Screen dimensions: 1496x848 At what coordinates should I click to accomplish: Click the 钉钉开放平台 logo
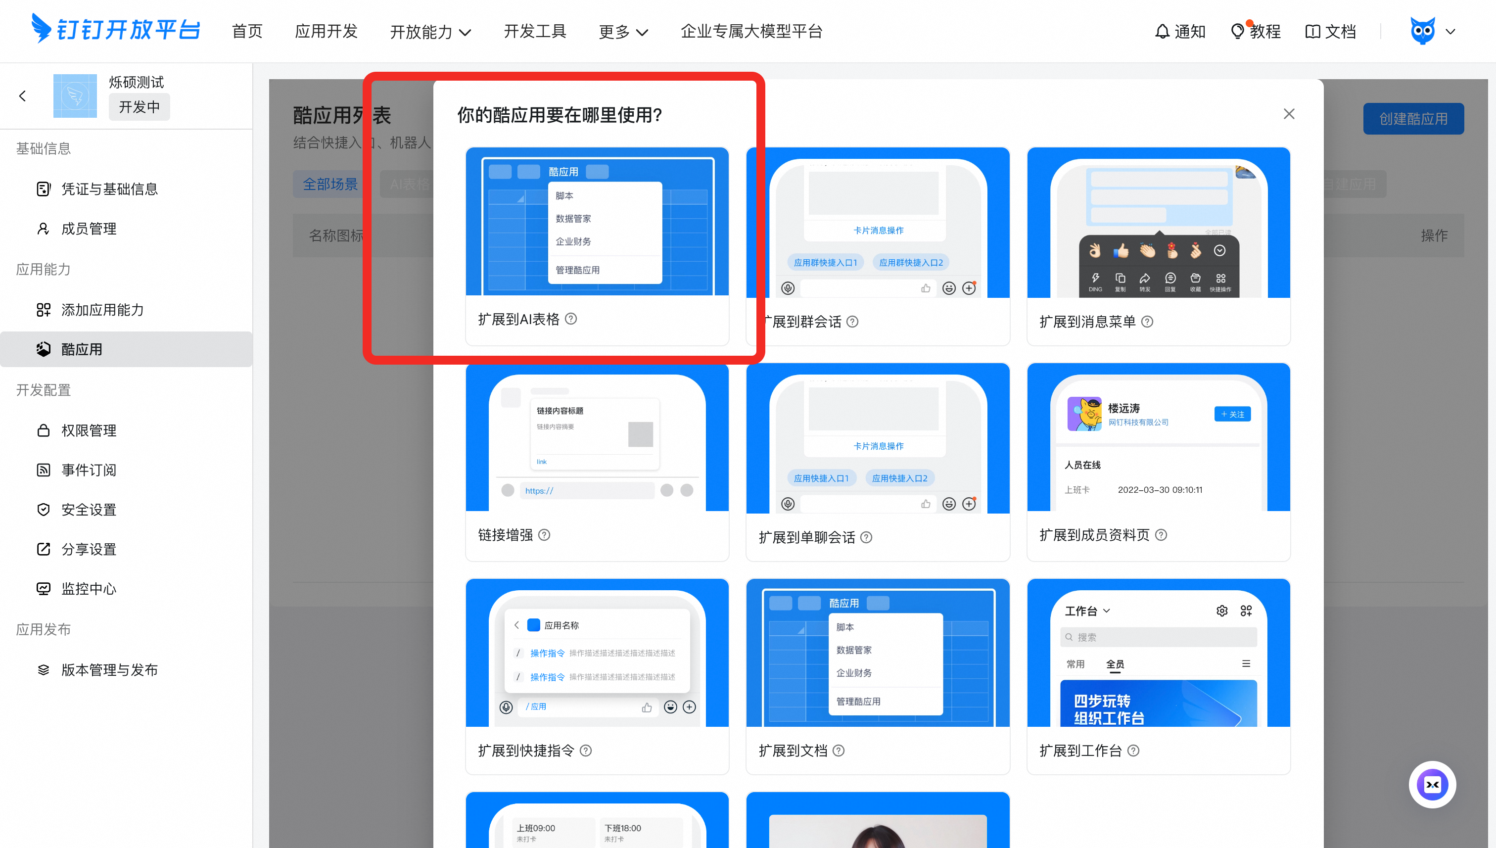[115, 29]
